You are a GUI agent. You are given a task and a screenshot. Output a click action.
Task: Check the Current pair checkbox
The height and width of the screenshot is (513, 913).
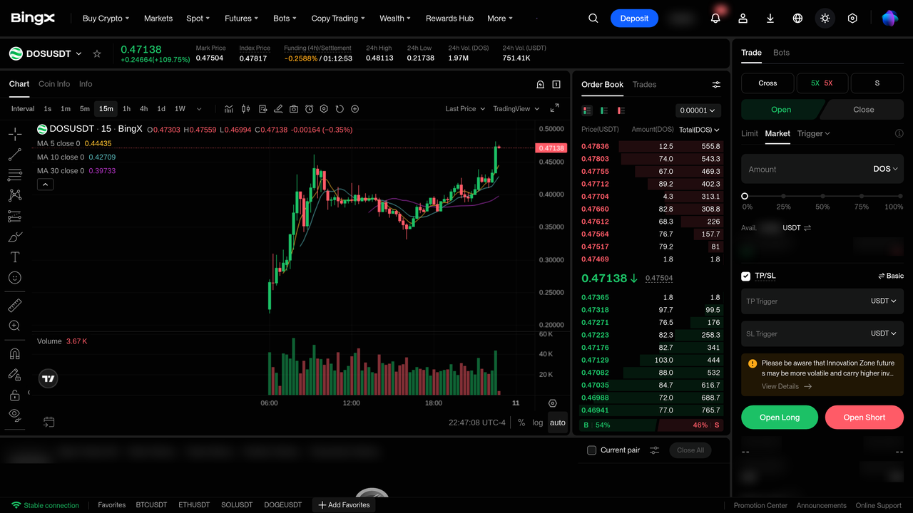pos(591,450)
